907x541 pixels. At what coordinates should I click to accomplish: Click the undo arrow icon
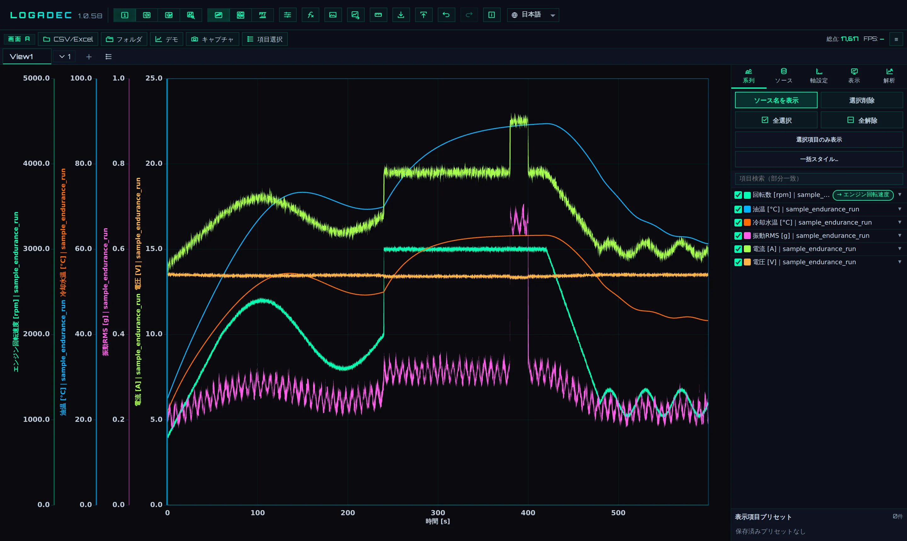[446, 15]
